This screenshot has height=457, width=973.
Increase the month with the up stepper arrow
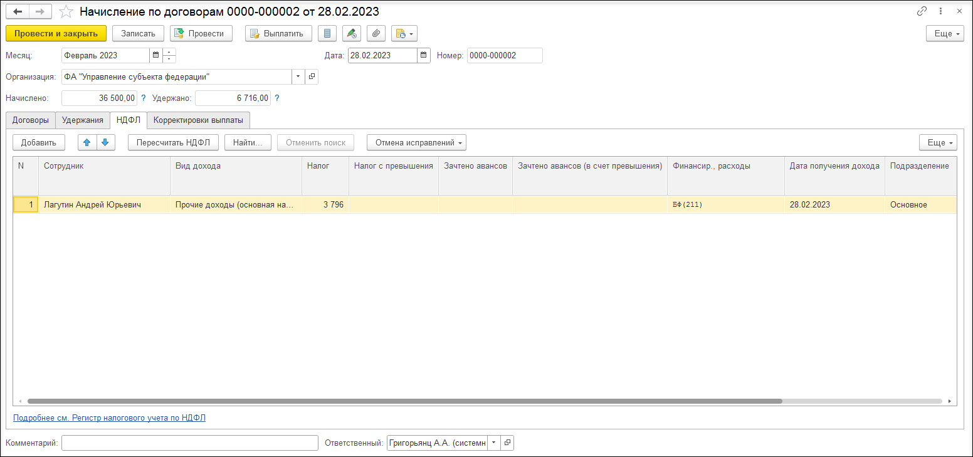[169, 52]
